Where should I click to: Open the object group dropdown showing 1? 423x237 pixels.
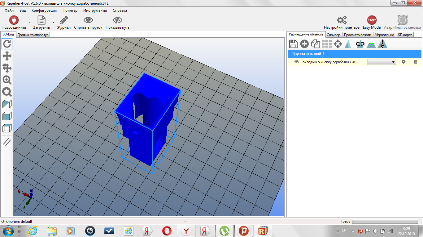point(382,62)
